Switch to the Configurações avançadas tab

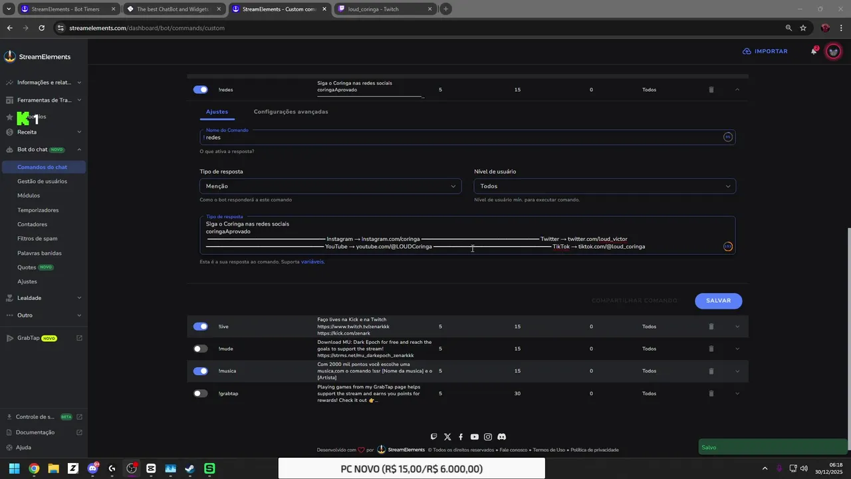[x=291, y=112]
